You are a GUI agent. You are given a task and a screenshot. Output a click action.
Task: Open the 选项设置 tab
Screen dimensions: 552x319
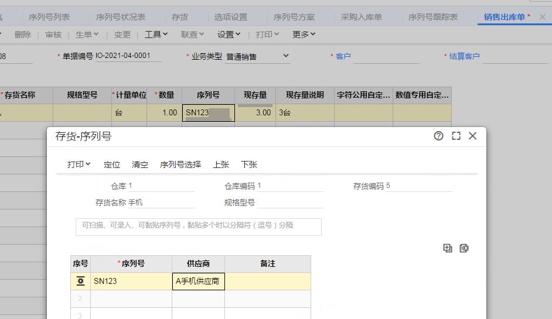(231, 17)
